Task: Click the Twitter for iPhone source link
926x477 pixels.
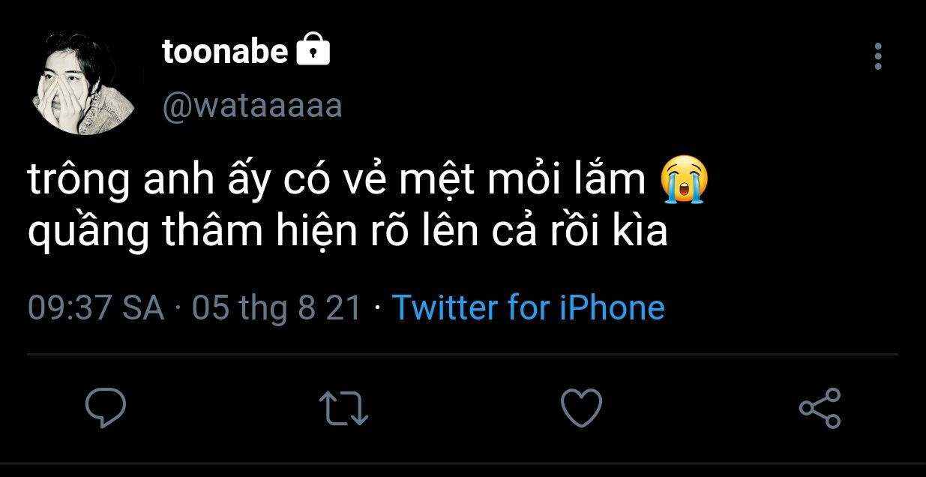Action: point(528,308)
